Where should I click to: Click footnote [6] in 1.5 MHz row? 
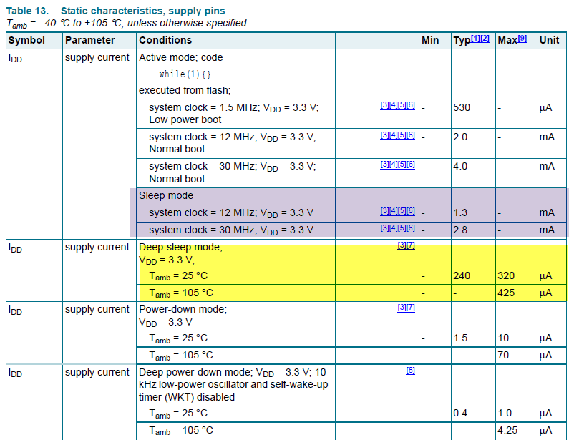pos(411,105)
